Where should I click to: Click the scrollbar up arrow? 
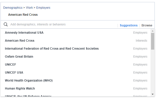coord(153,31)
